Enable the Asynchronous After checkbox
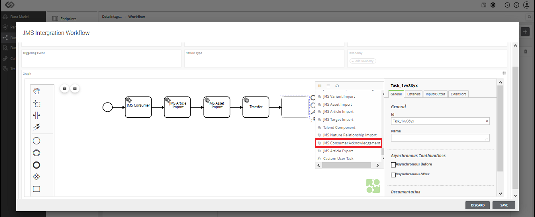Viewport: 535px width, 217px height. 394,174
